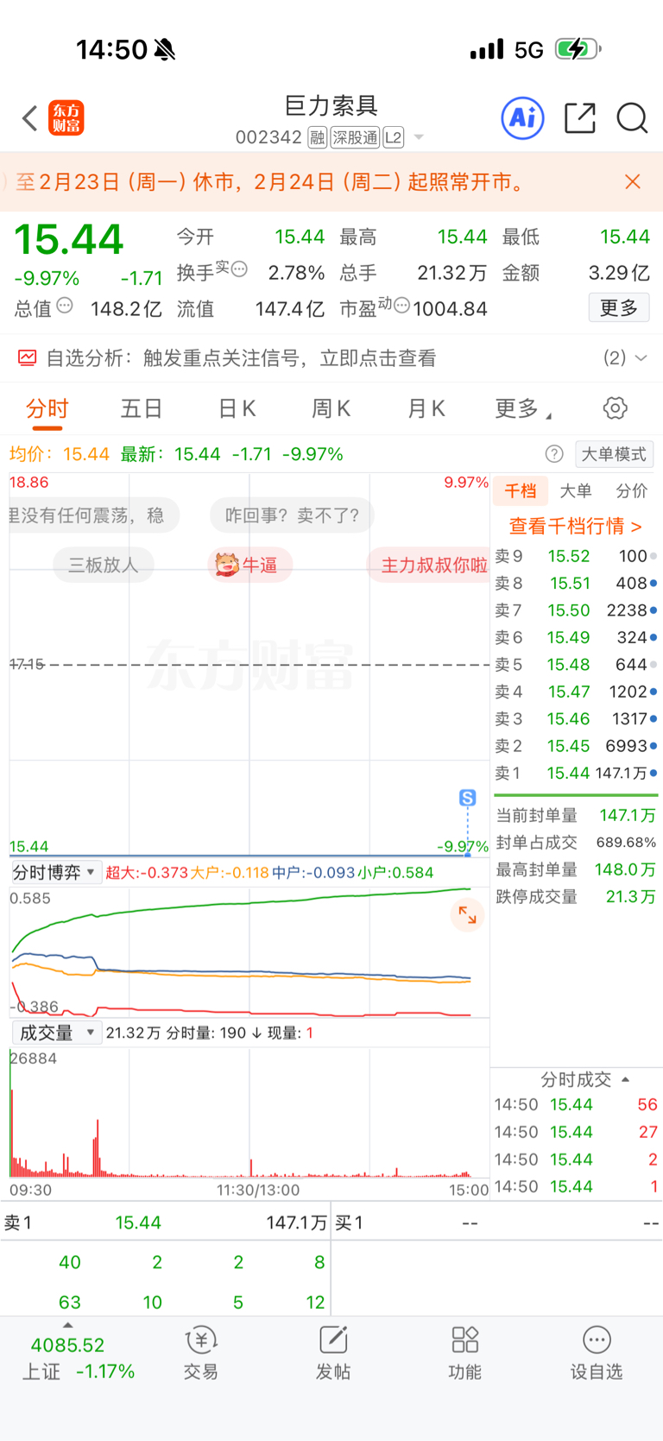Tap the 东方财富 logo icon

pyautogui.click(x=66, y=118)
